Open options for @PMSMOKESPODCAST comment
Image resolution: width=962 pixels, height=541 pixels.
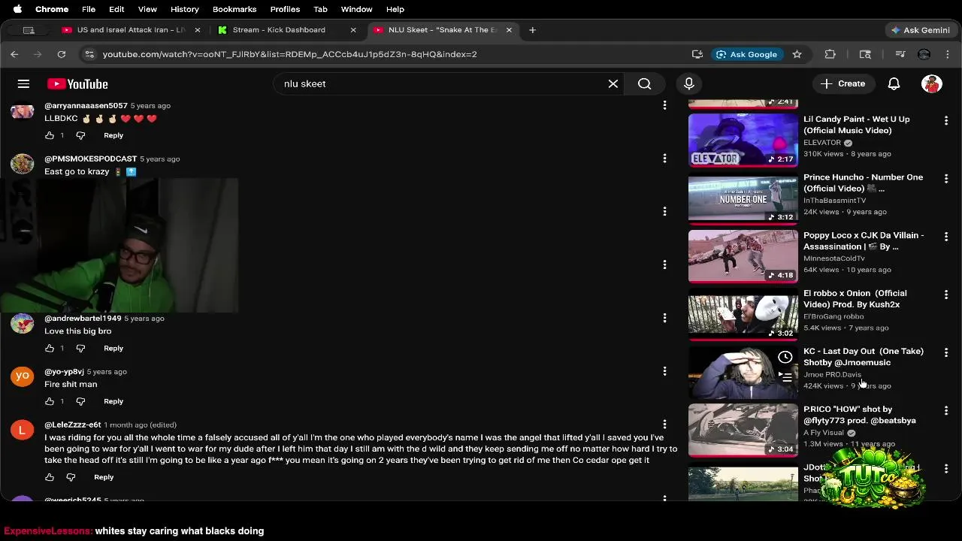(664, 159)
